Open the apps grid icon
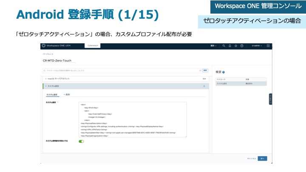 [268, 45]
